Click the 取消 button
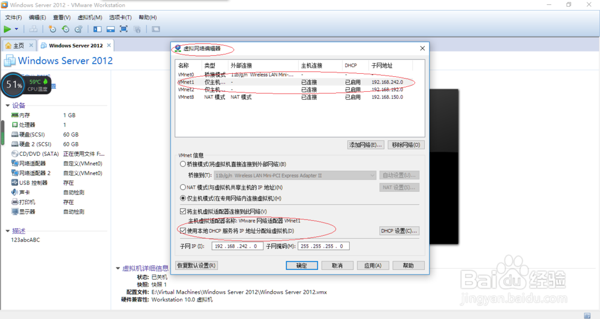Viewport: 600px width, 319px height. [337, 266]
